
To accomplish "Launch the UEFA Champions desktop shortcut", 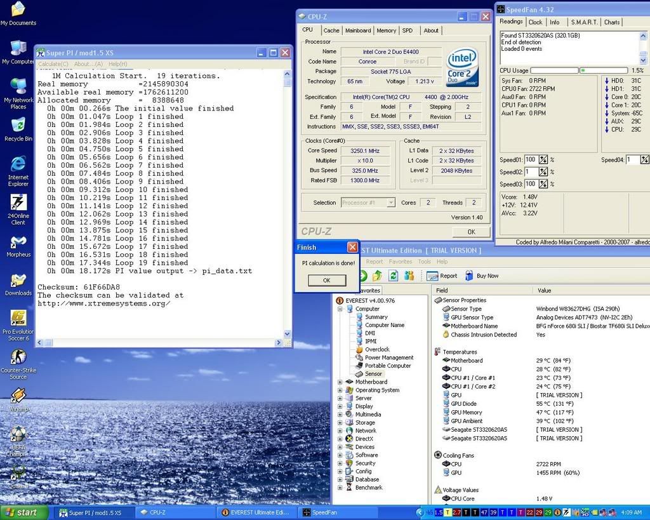I will click(18, 442).
